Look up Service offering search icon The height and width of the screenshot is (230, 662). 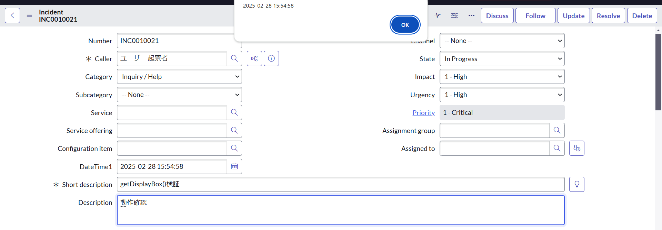[234, 130]
